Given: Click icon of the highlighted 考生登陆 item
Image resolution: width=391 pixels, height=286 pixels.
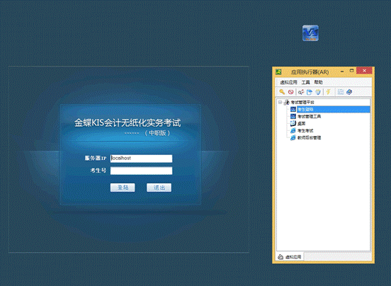Looking at the screenshot, I should [293, 109].
